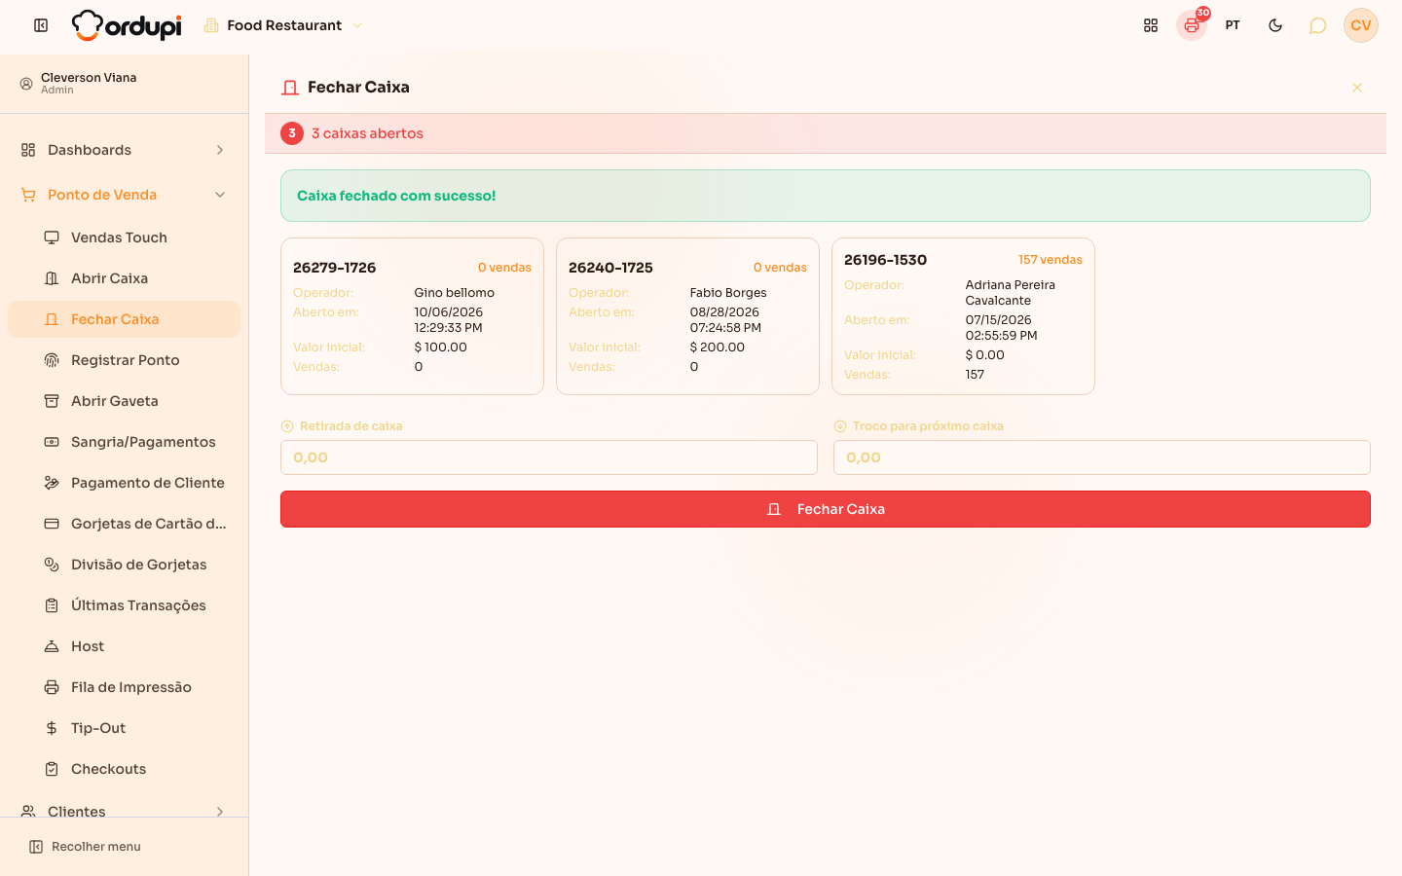Click the Host bell icon
Viewport: 1402px width, 876px height.
point(52,646)
